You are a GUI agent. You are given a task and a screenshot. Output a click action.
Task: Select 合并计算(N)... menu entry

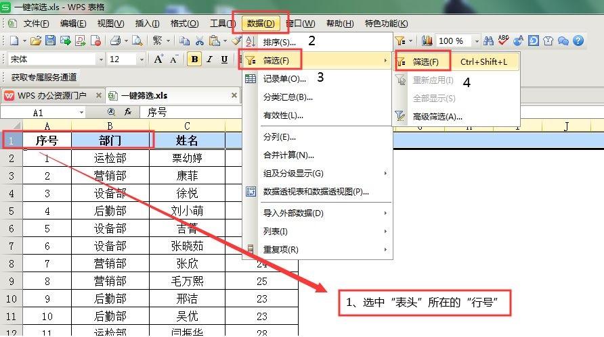288,155
